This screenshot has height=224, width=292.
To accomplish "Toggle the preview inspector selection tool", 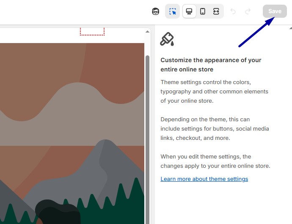I will coord(172,11).
